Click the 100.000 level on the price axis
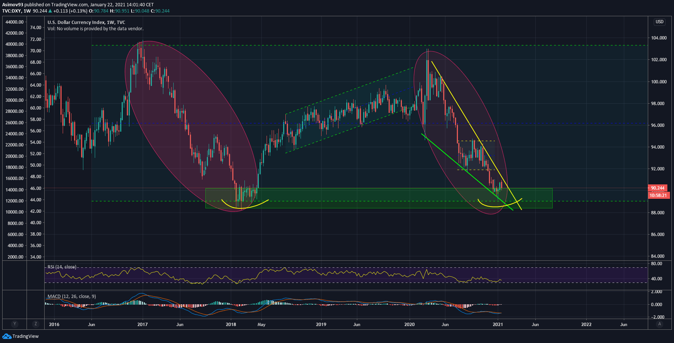This screenshot has height=343, width=674. 659,82
